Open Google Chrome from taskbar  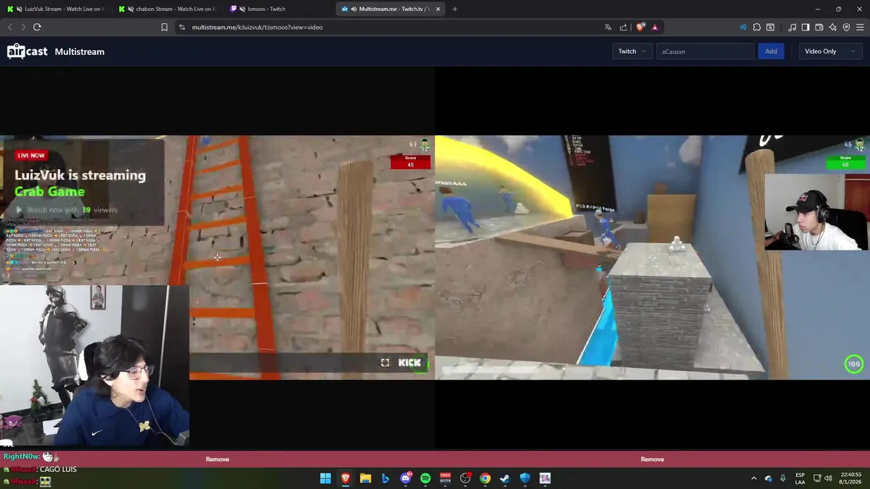coord(485,478)
